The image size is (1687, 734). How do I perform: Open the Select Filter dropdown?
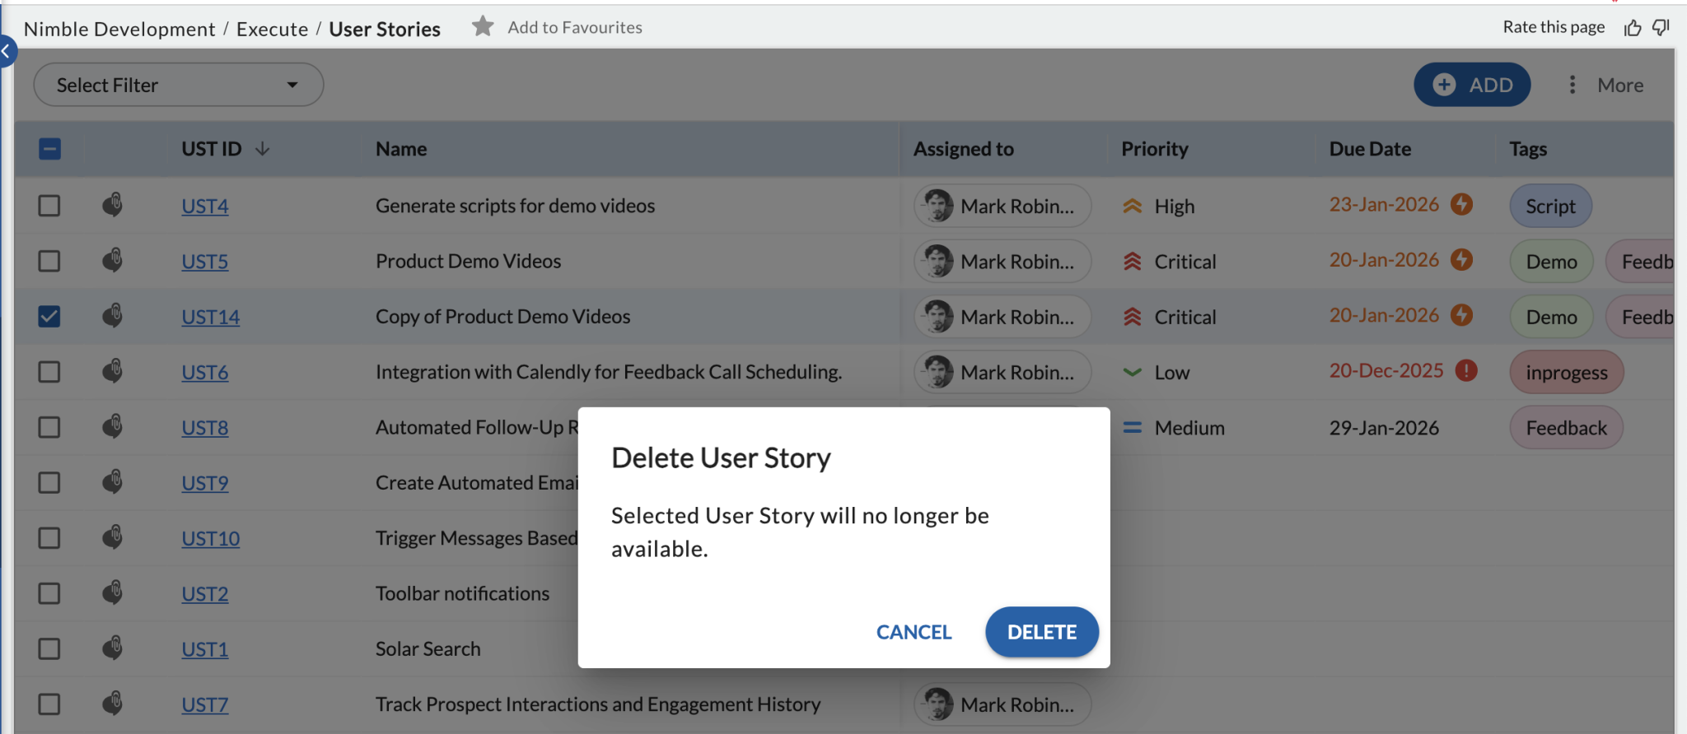(178, 85)
